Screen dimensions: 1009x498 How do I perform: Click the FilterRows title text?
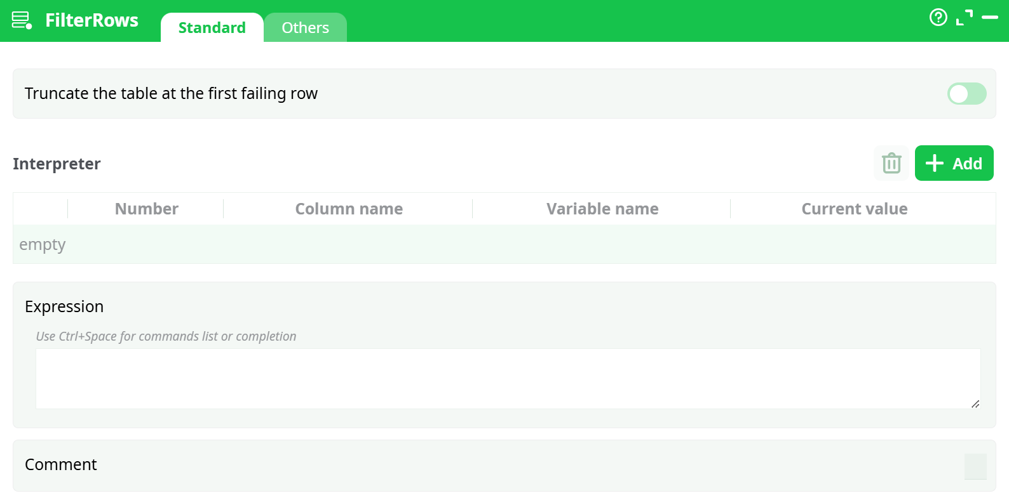click(x=91, y=20)
